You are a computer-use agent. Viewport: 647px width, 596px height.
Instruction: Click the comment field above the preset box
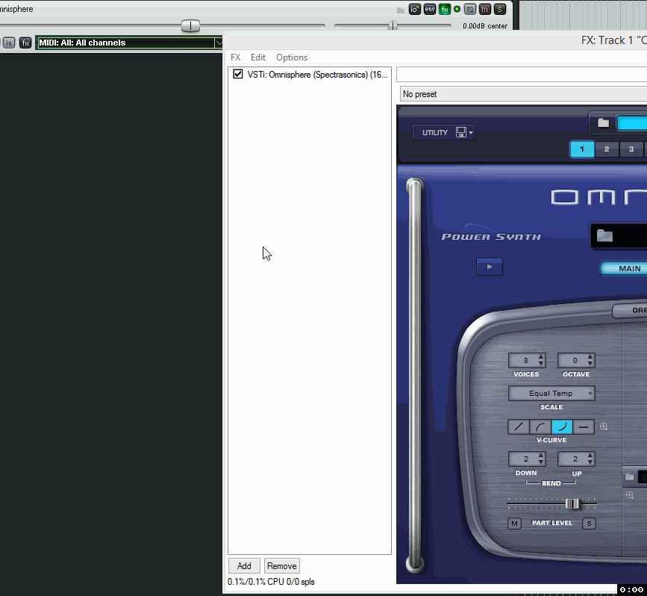pyautogui.click(x=522, y=75)
